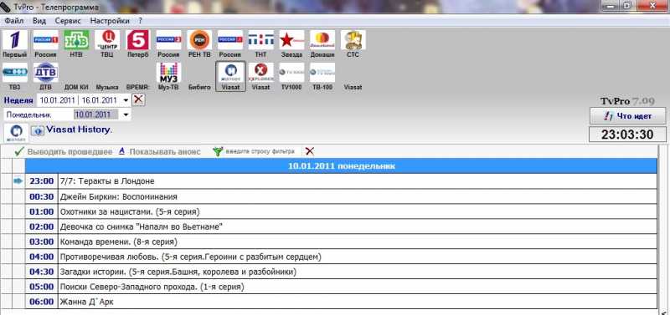Open the Вид menu
This screenshot has width=670, height=315.
tap(39, 20)
